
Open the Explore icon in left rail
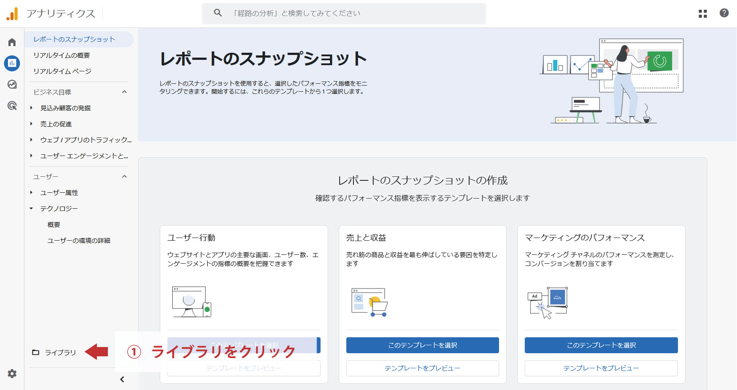(12, 84)
